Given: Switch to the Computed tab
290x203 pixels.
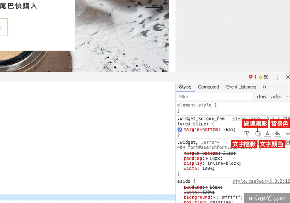Looking at the screenshot, I should tap(208, 87).
